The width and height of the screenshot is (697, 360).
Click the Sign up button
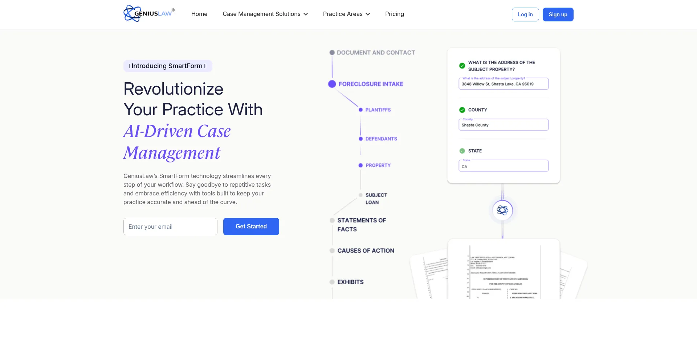pyautogui.click(x=558, y=15)
